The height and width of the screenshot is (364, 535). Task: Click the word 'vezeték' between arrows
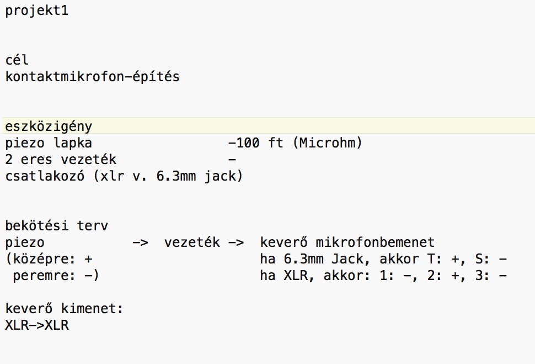(192, 242)
